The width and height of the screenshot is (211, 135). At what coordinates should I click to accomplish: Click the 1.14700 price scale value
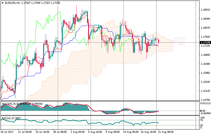204,100
